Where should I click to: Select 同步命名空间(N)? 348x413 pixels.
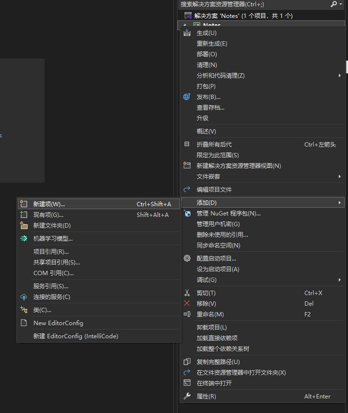[x=263, y=246]
